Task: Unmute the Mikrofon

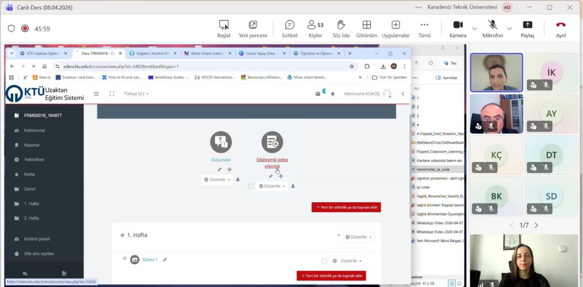Action: click(492, 29)
